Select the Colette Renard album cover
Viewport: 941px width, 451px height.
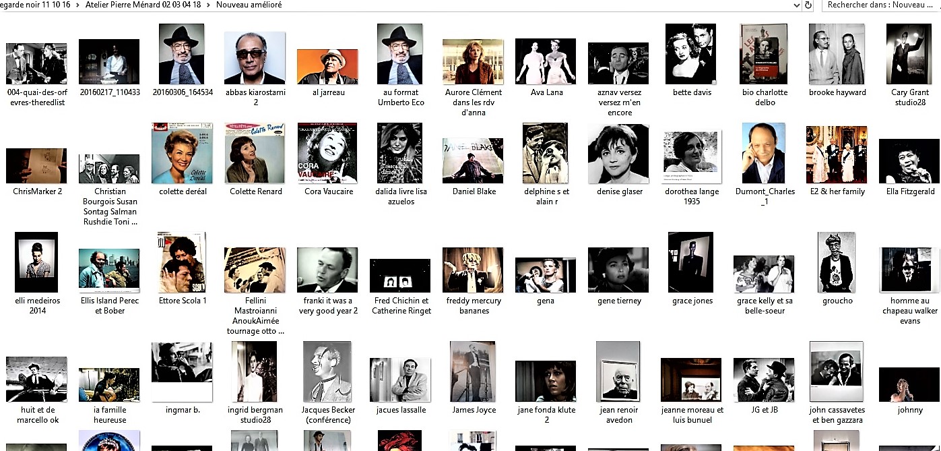point(255,154)
